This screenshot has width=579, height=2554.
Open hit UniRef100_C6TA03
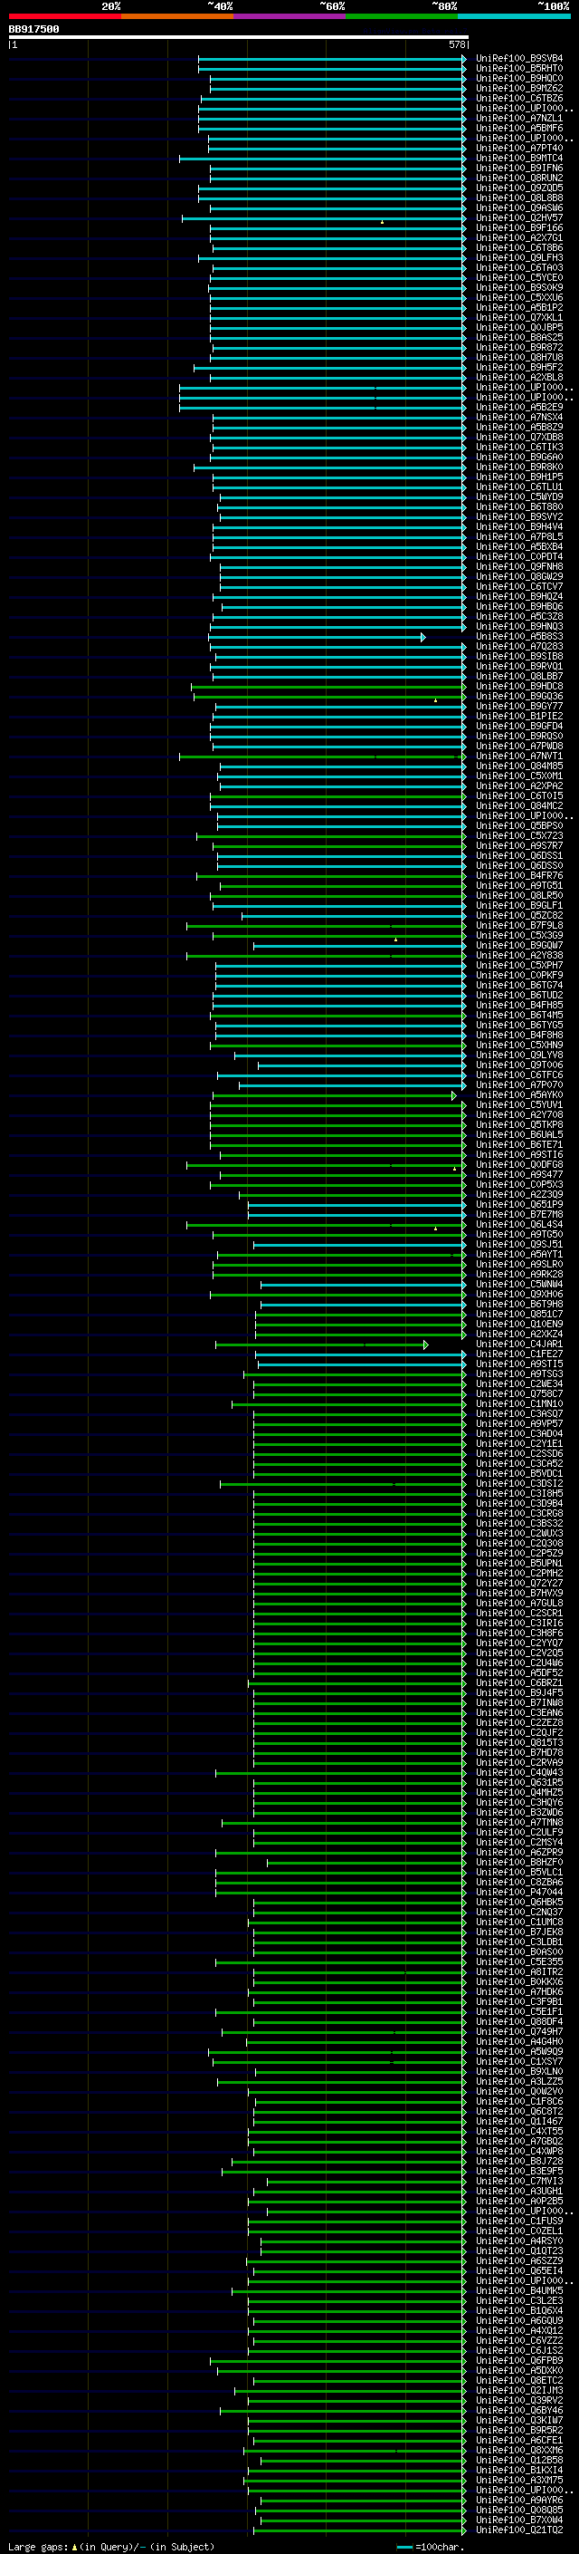coord(519,267)
